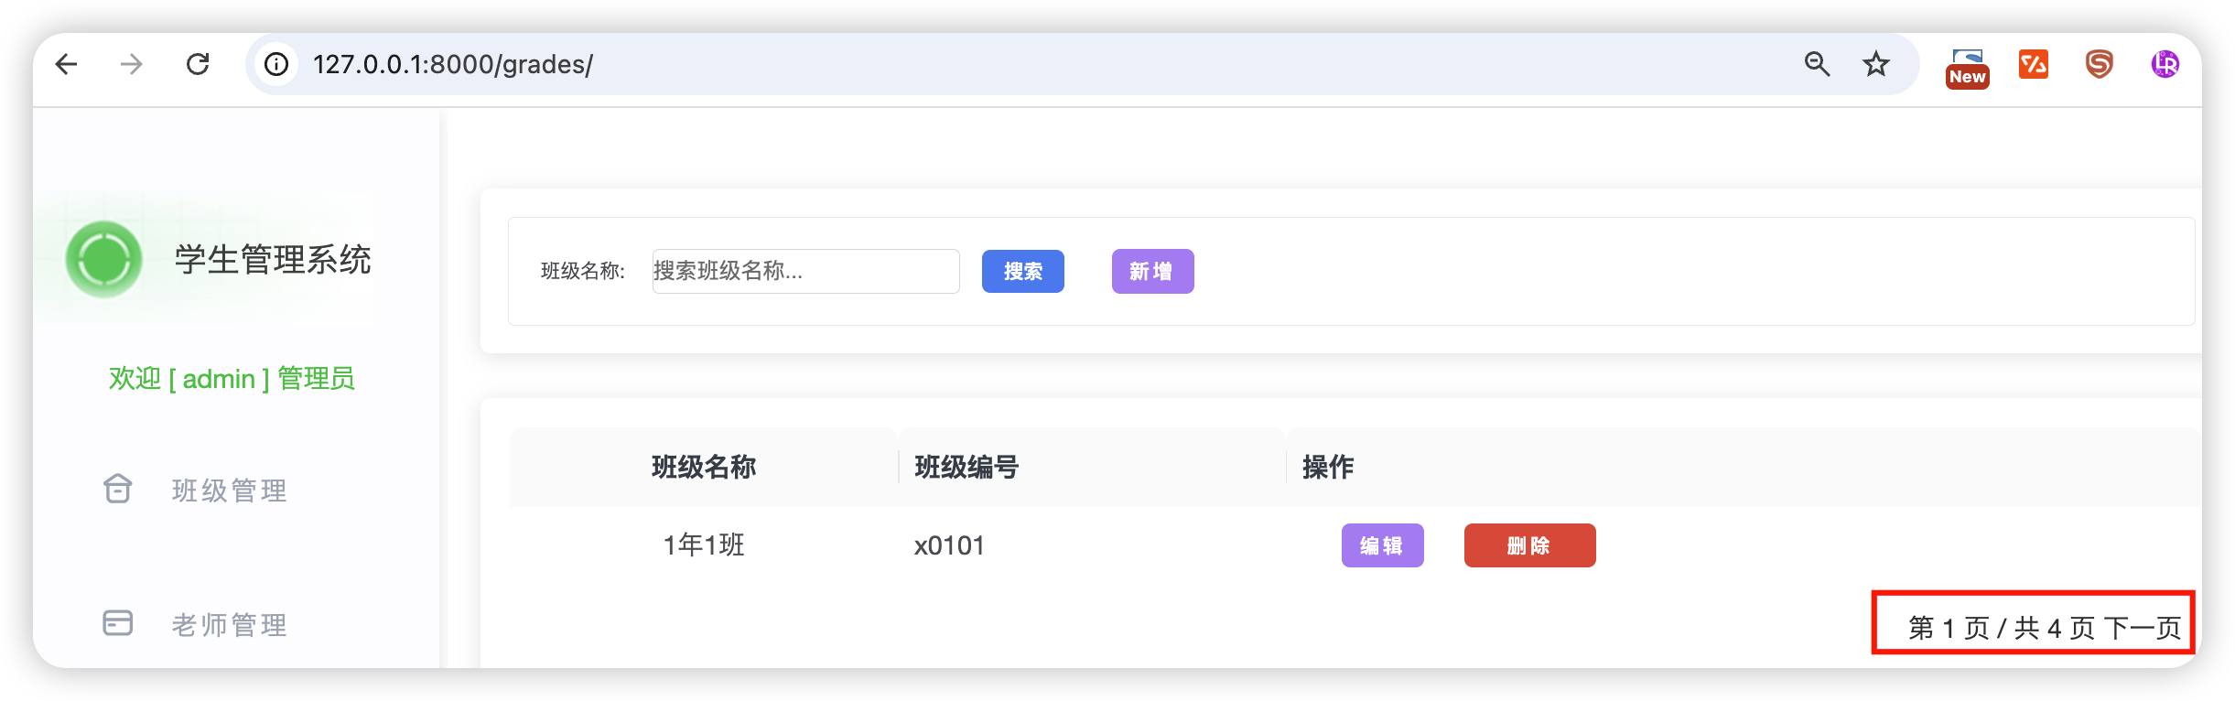
Task: Open 老师管理 in the sidebar menu
Action: click(229, 625)
